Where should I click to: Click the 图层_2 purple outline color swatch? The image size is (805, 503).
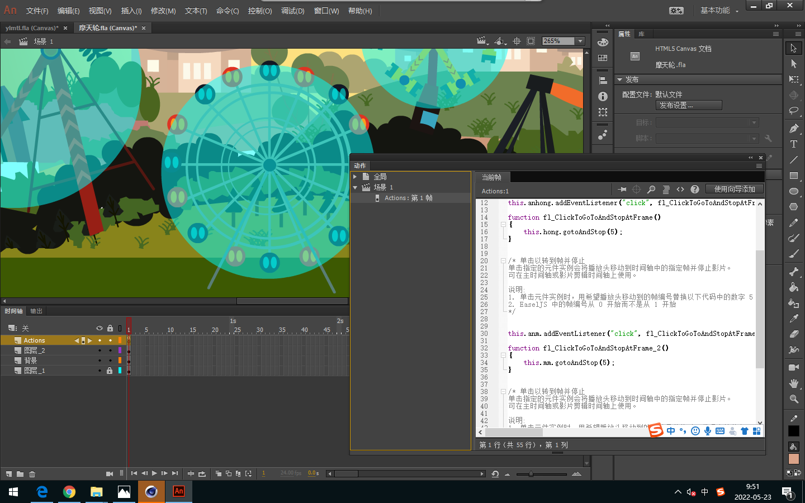[120, 350]
